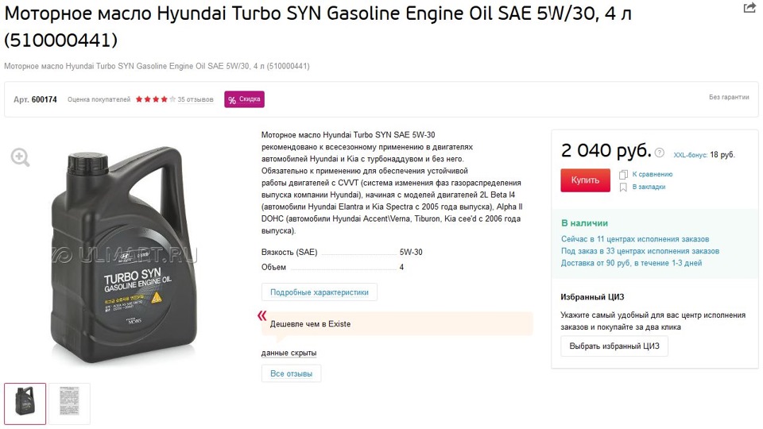Click the red quote mark icon
Screen dimensions: 763x429
point(261,315)
